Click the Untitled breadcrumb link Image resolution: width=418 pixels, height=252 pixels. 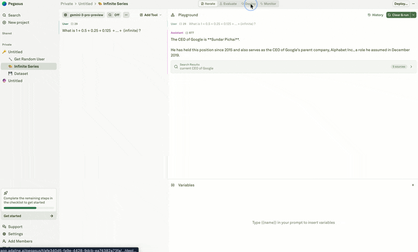[x=85, y=4]
